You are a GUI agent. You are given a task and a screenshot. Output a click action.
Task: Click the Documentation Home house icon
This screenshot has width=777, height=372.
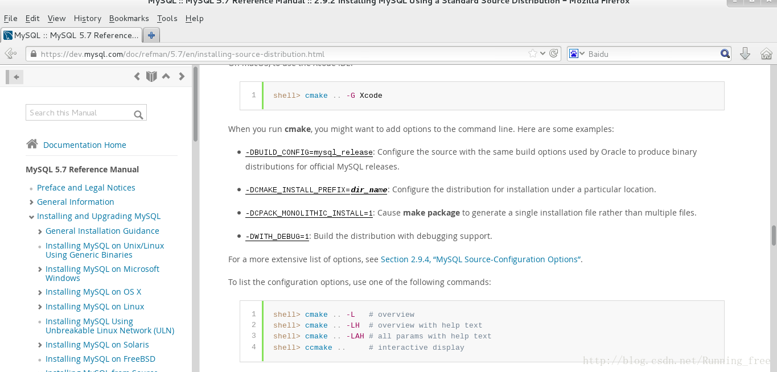tap(32, 144)
